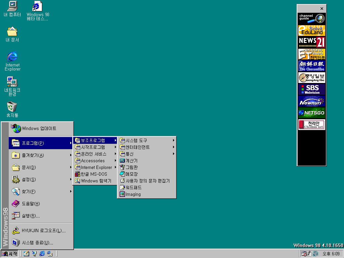Open the Internet Explorer folder in Programs

tap(95, 167)
